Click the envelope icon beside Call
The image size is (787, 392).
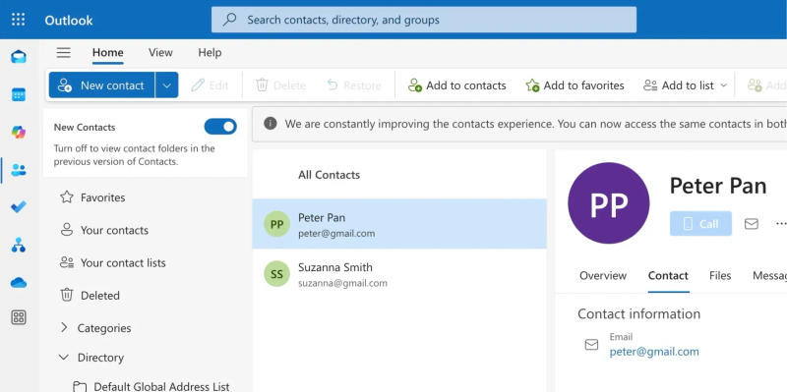[752, 224]
